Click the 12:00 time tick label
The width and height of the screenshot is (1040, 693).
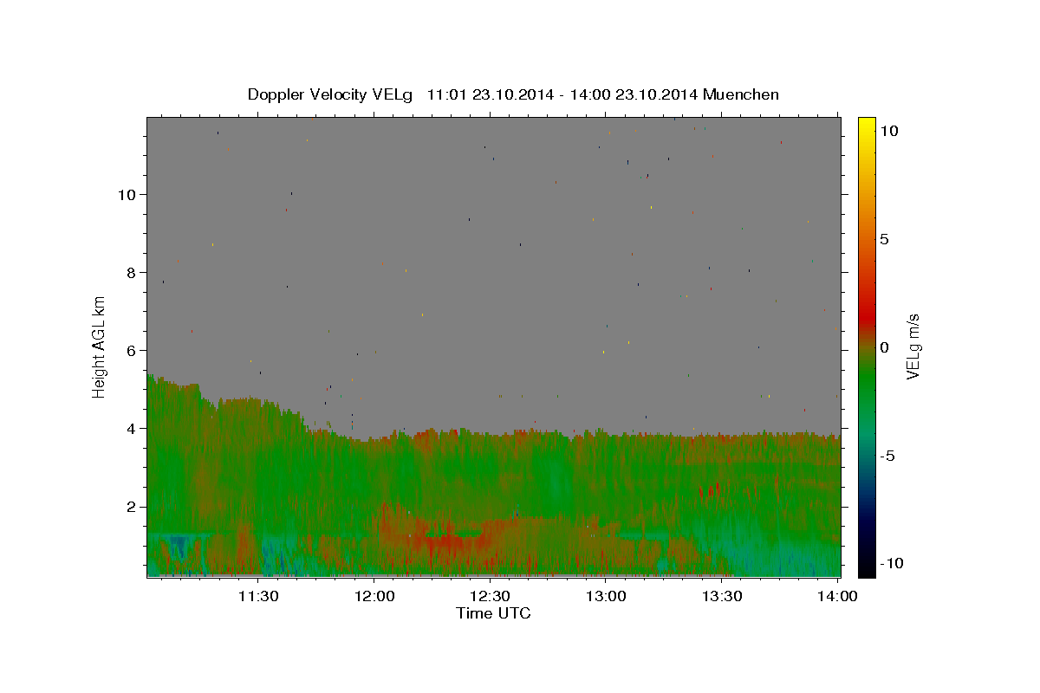[x=375, y=596]
